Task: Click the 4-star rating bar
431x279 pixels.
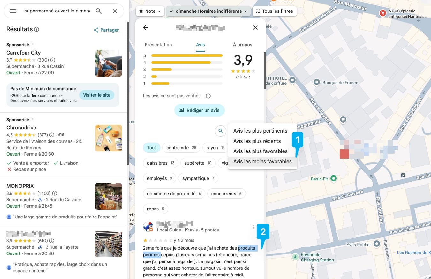Action: pos(187,62)
